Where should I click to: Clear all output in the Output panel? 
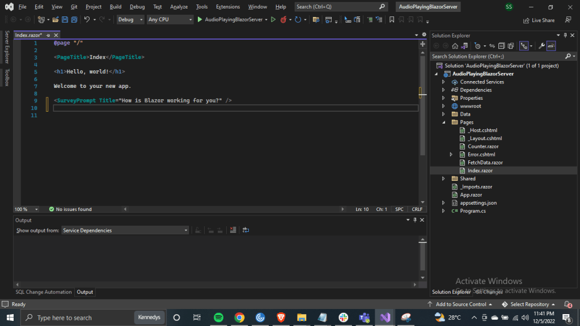[233, 230]
